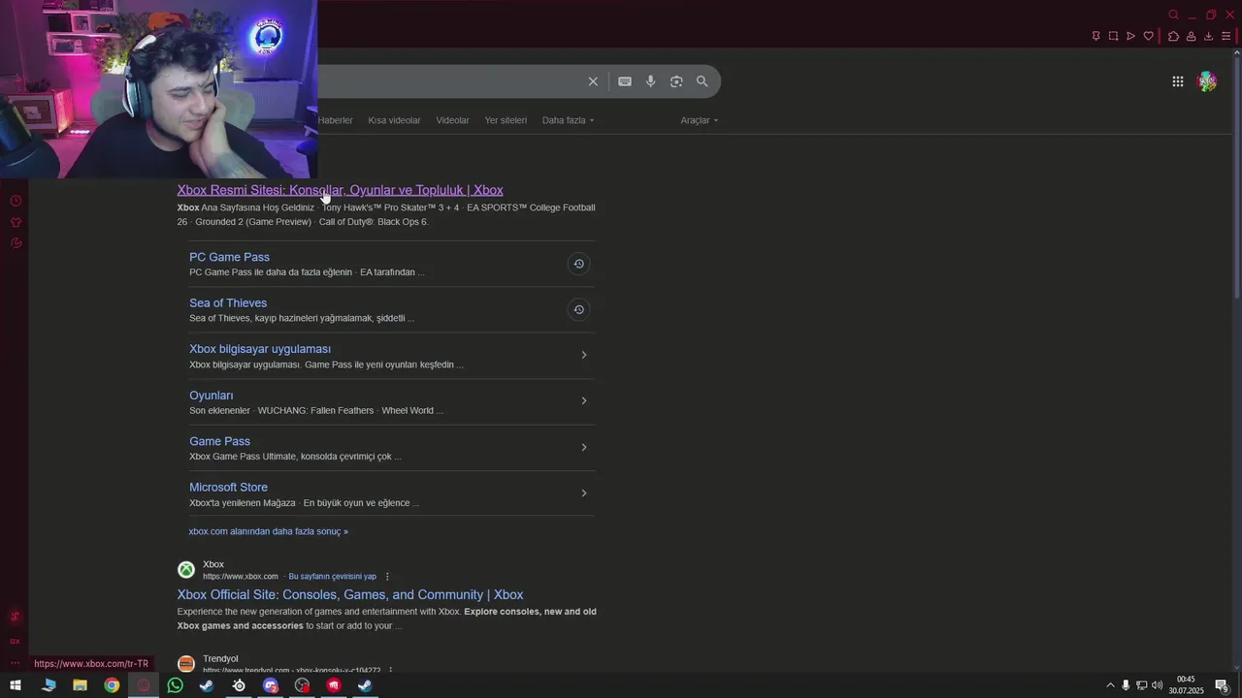The height and width of the screenshot is (698, 1242).
Task: Open the Windows notification center
Action: click(1223, 685)
